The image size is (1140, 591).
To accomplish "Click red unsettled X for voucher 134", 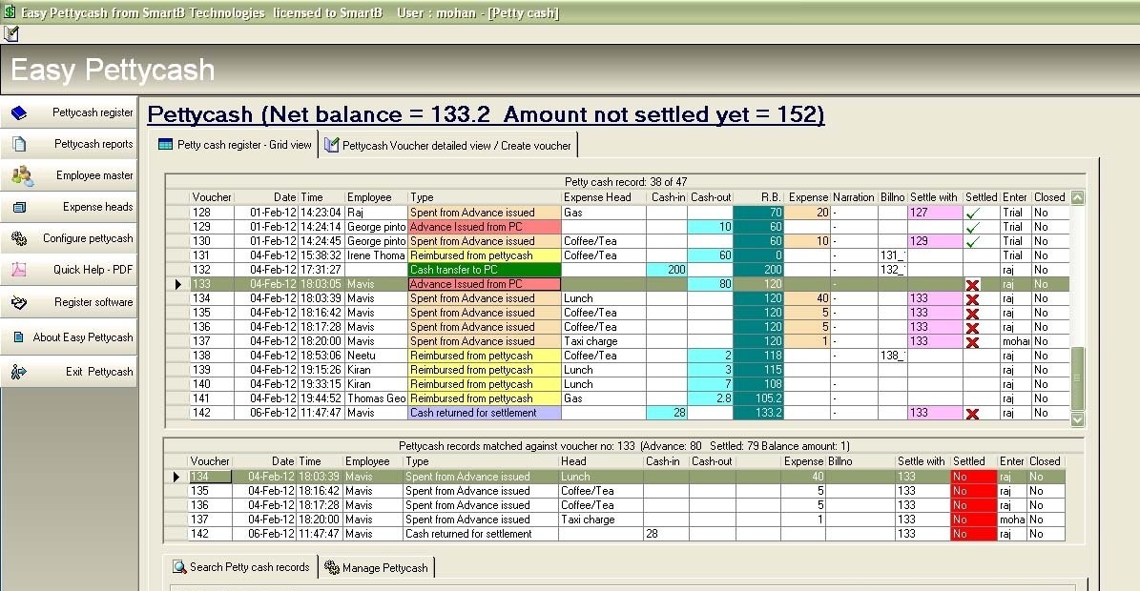I will click(x=972, y=299).
